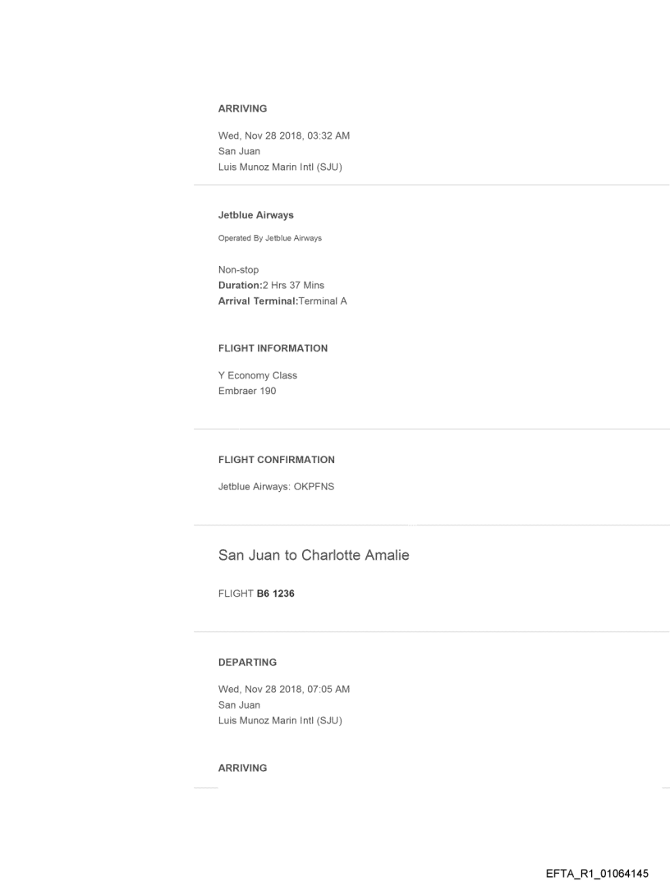Select the confirmation code OKPFNS line
This screenshot has width=670, height=881.
tap(276, 486)
